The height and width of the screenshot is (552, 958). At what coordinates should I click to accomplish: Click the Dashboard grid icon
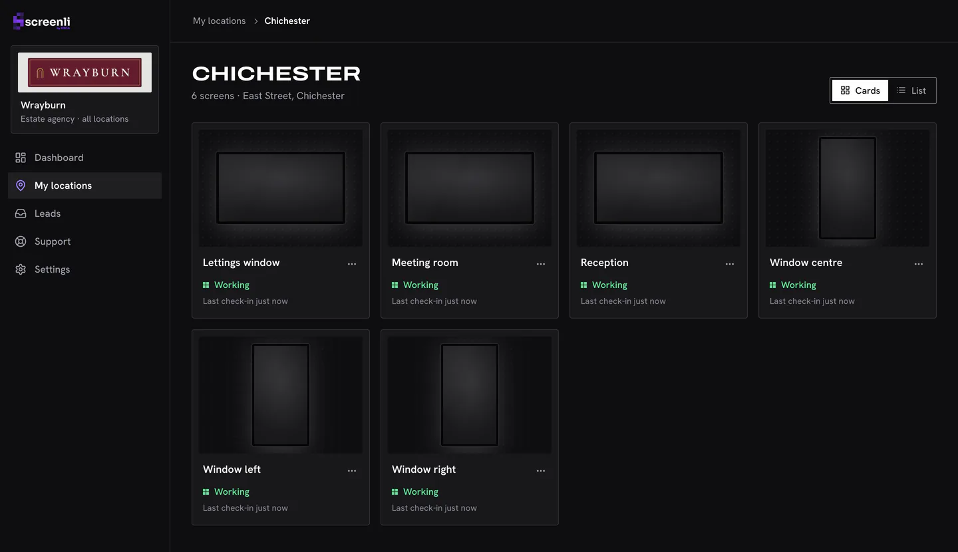pyautogui.click(x=21, y=158)
